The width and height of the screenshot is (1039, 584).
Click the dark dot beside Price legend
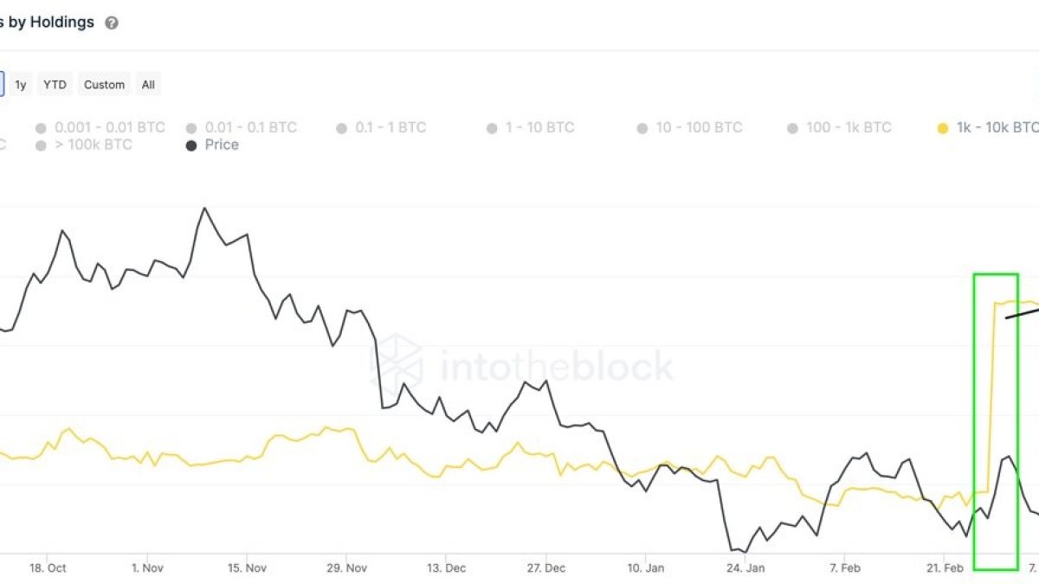pos(191,145)
